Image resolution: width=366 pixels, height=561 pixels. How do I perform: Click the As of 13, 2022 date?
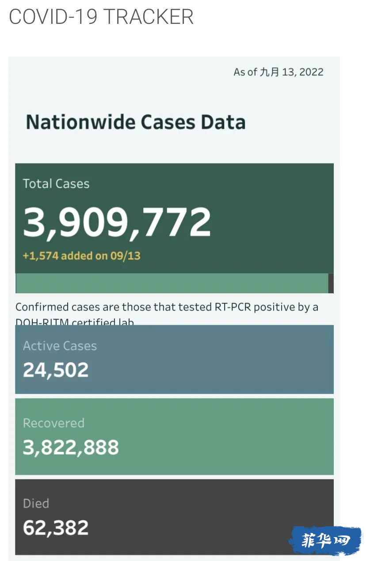[x=278, y=72]
